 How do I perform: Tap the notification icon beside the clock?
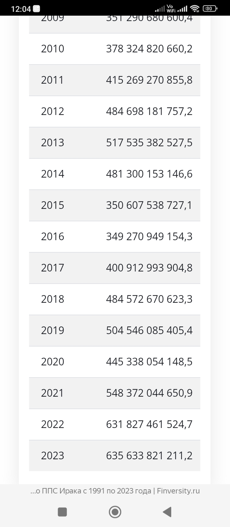click(x=37, y=9)
